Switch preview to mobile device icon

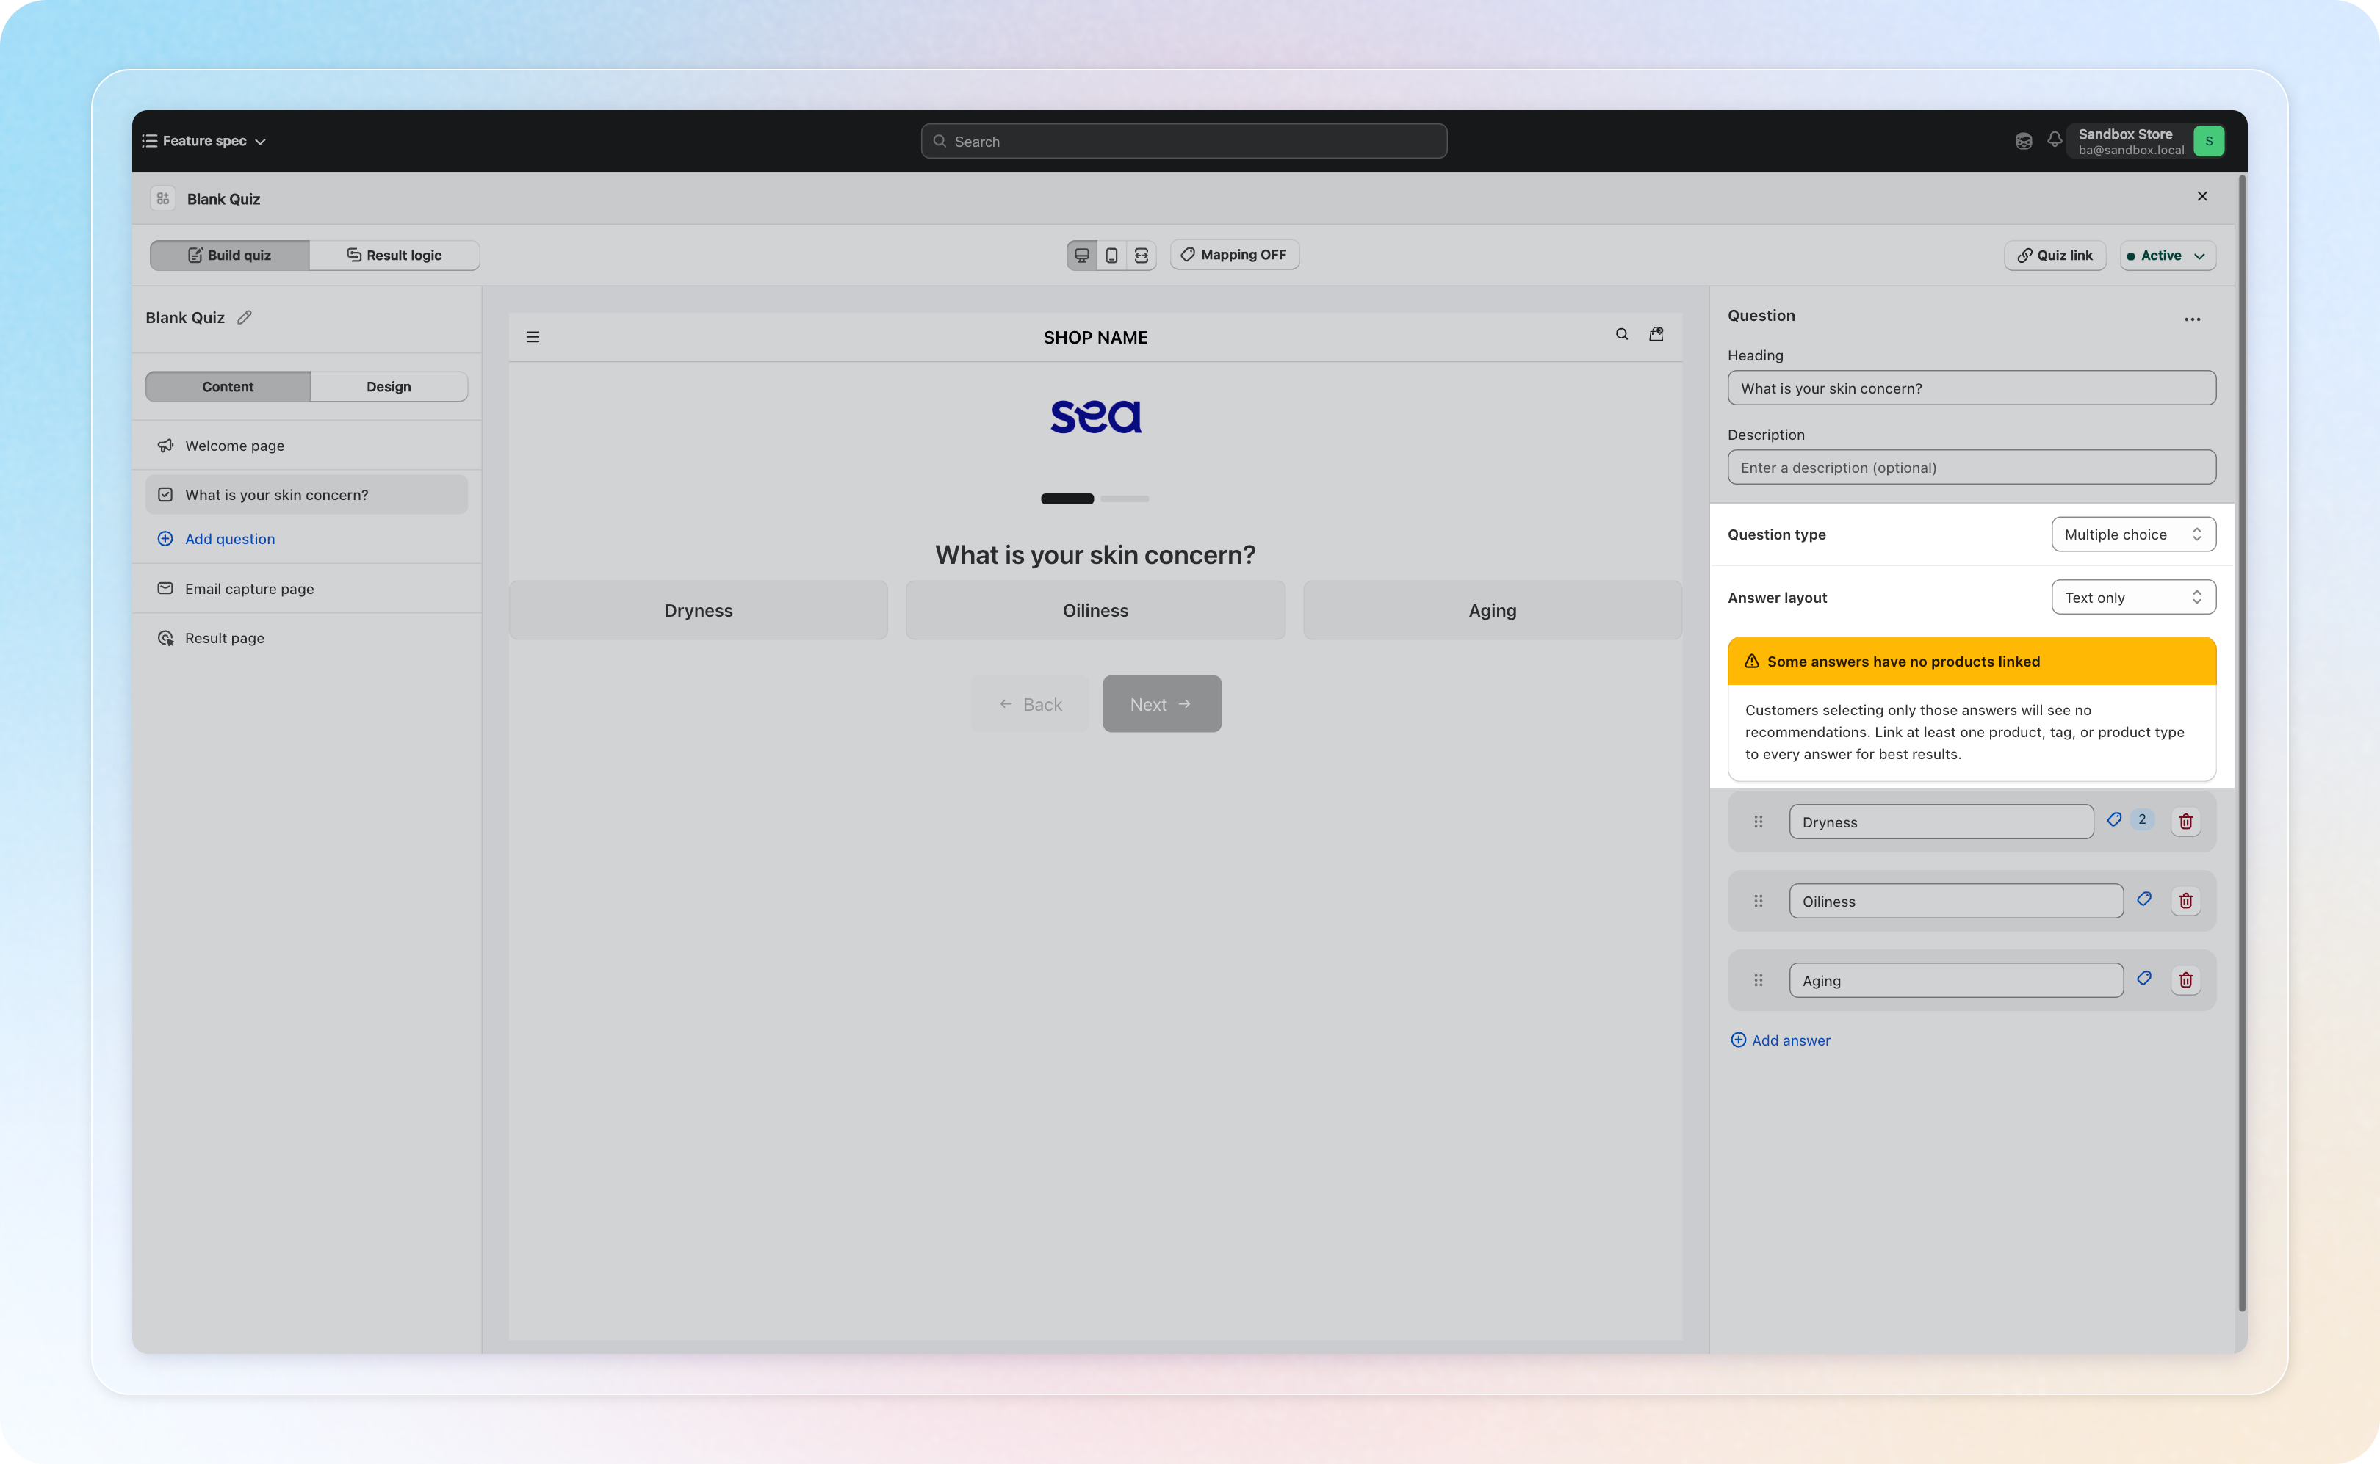pyautogui.click(x=1111, y=256)
